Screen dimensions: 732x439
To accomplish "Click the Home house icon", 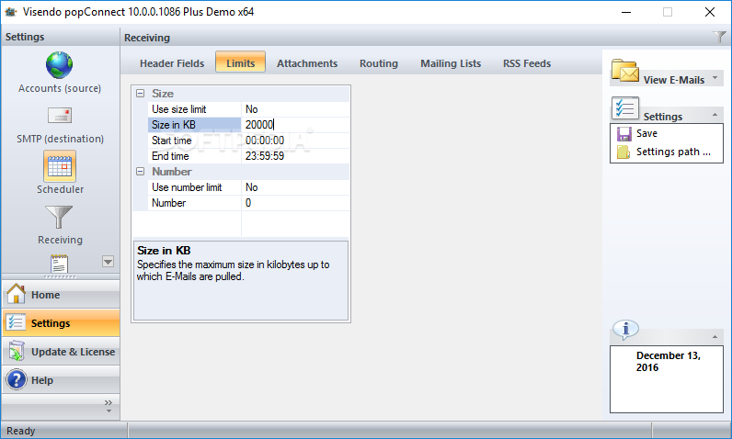I will 16,294.
